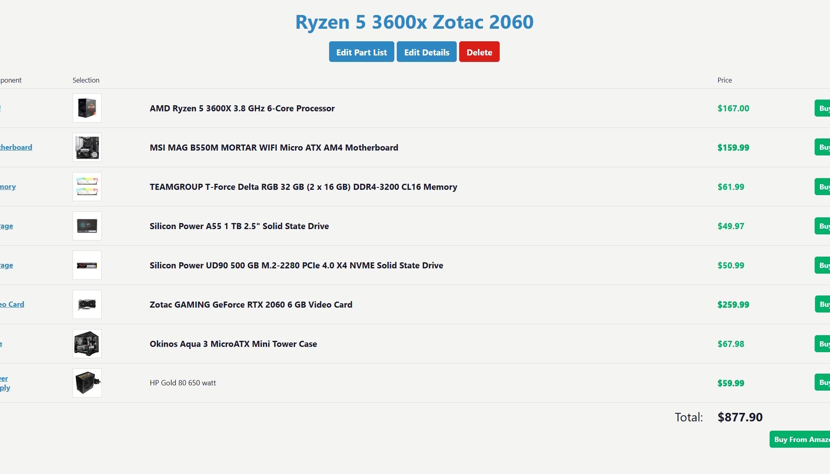This screenshot has height=474, width=830.
Task: Open the HP Gold 650 watt power supply thumbnail
Action: [x=87, y=383]
